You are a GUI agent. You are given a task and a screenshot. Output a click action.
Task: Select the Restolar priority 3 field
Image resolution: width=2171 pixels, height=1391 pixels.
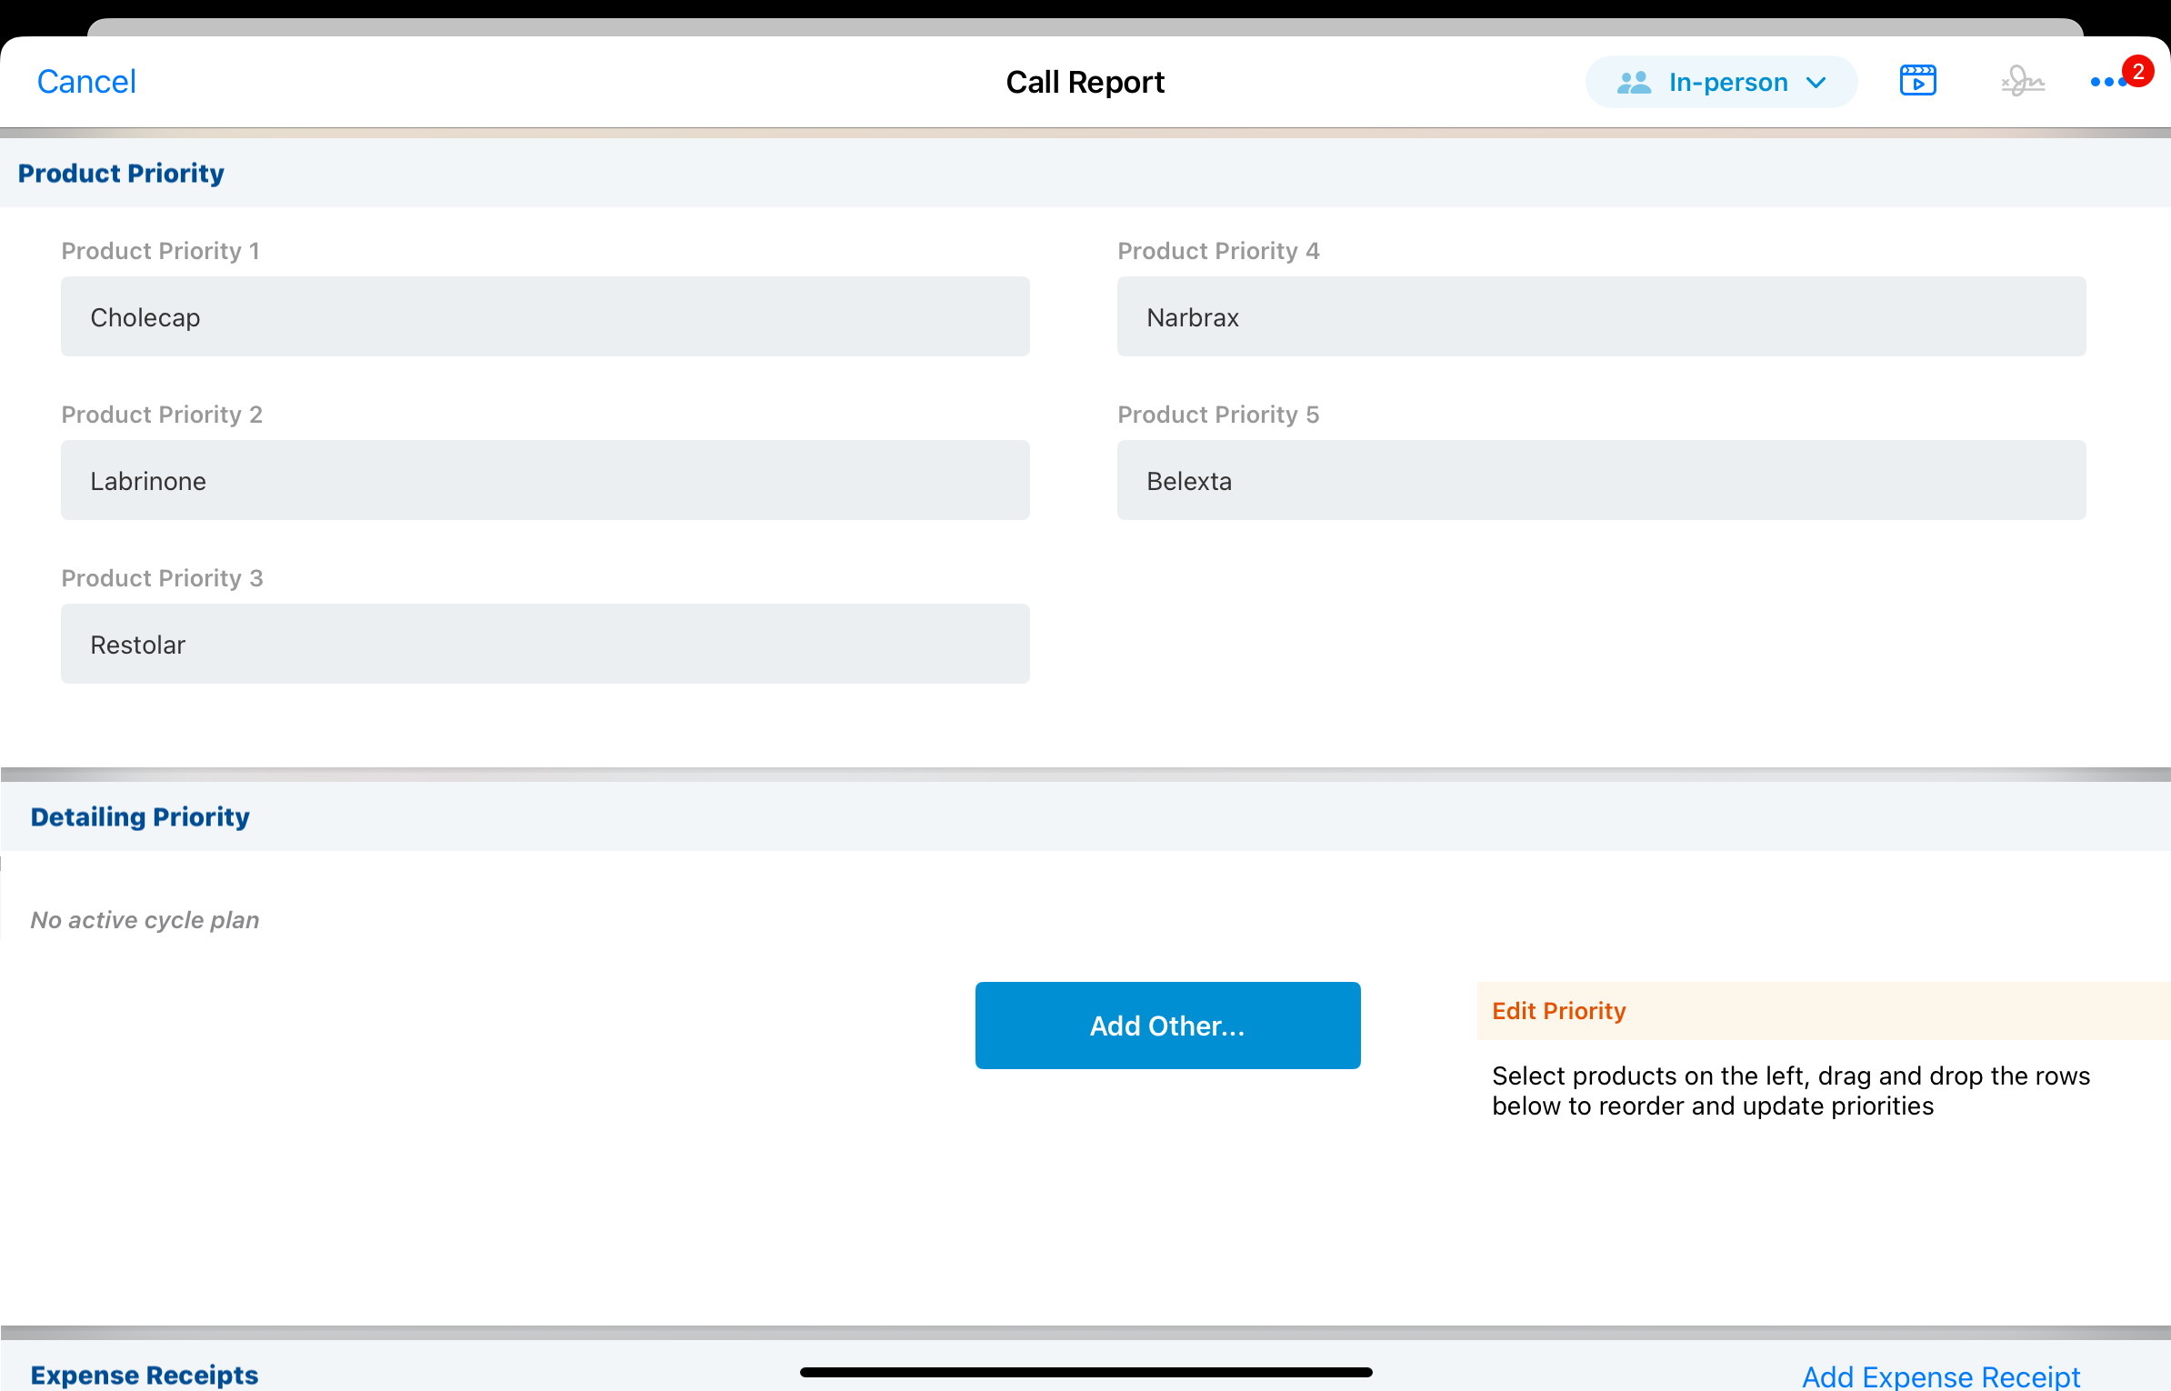click(x=545, y=645)
